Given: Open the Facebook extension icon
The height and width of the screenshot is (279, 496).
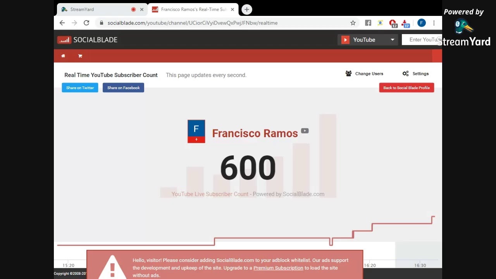Looking at the screenshot, I should tap(368, 23).
